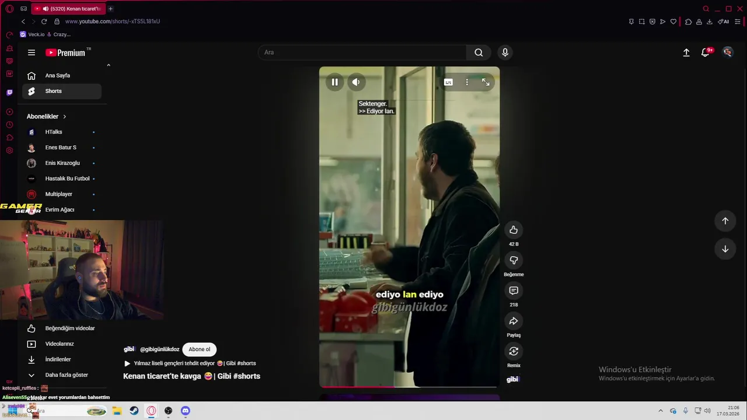
Task: Open the gibi sound thumbnail under Remix
Action: click(x=512, y=379)
